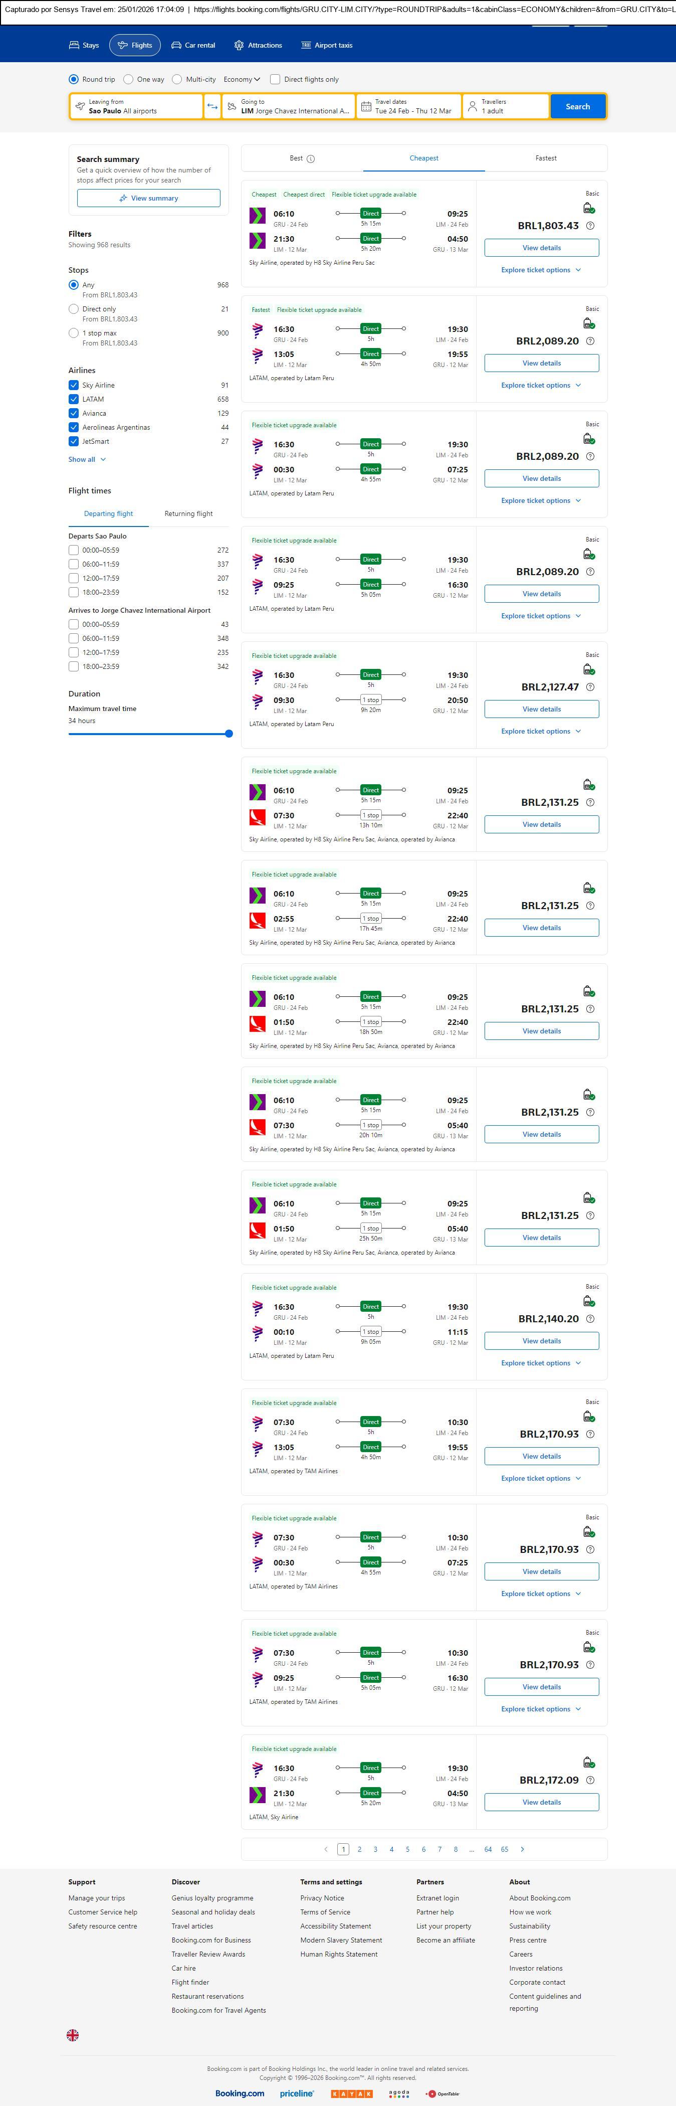Switch to the Fastest results tab
Viewport: 676px width, 2106px height.
[x=545, y=158]
